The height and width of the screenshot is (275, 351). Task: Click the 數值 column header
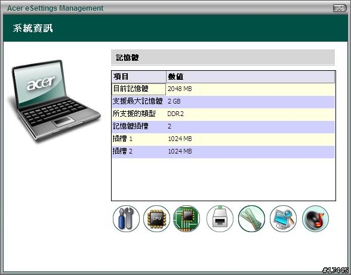pos(251,77)
